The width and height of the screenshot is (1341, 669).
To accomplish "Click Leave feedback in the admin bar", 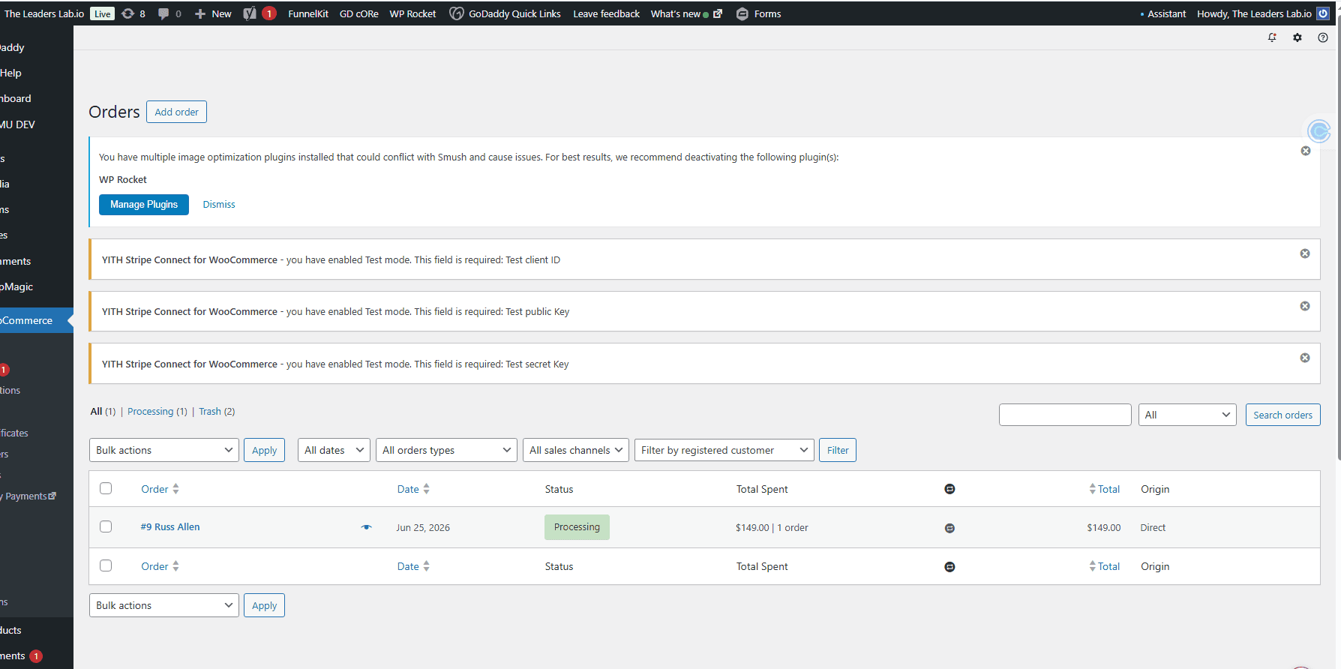I will 606,13.
